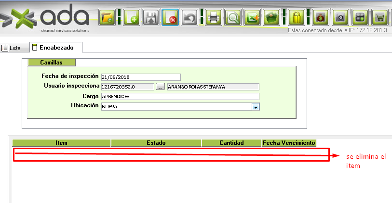The width and height of the screenshot is (392, 203).
Task: Click the Usuario inspecciona ID field
Action: (127, 87)
